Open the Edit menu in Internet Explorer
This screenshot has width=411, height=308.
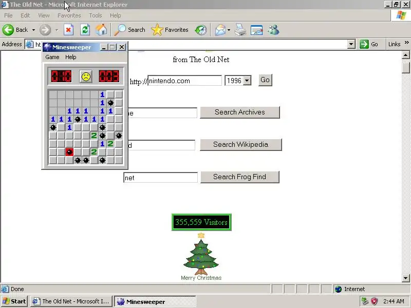click(25, 15)
